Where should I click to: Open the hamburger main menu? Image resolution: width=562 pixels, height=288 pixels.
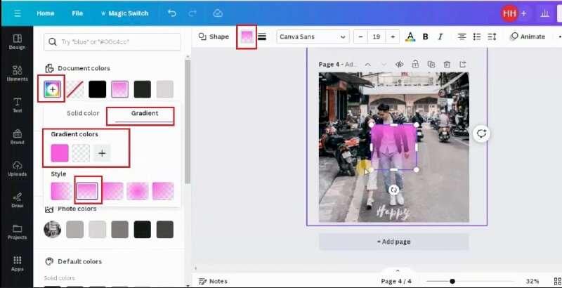(x=17, y=13)
